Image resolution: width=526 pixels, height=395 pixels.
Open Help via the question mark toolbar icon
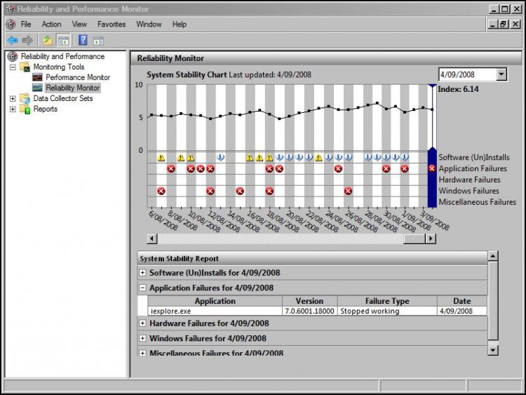point(83,41)
